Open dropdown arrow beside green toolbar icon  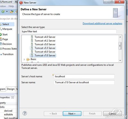(7, 11)
